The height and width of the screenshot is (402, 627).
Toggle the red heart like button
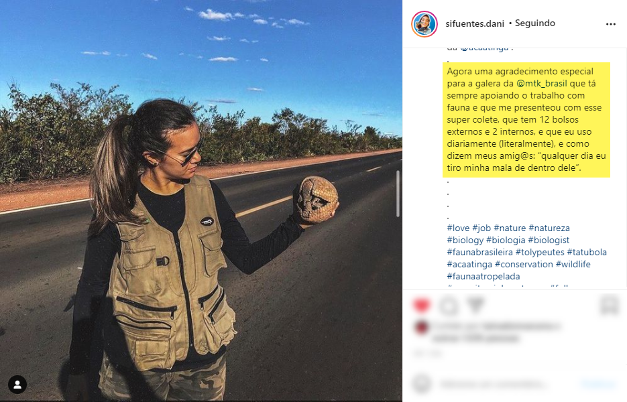pos(421,306)
